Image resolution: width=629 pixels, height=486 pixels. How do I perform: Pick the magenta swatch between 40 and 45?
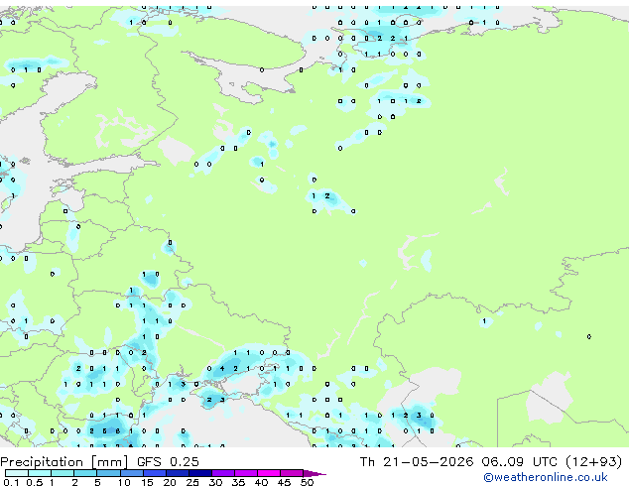[x=269, y=473]
